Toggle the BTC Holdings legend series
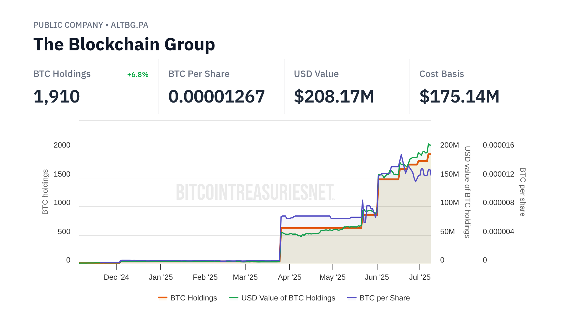 (193, 298)
